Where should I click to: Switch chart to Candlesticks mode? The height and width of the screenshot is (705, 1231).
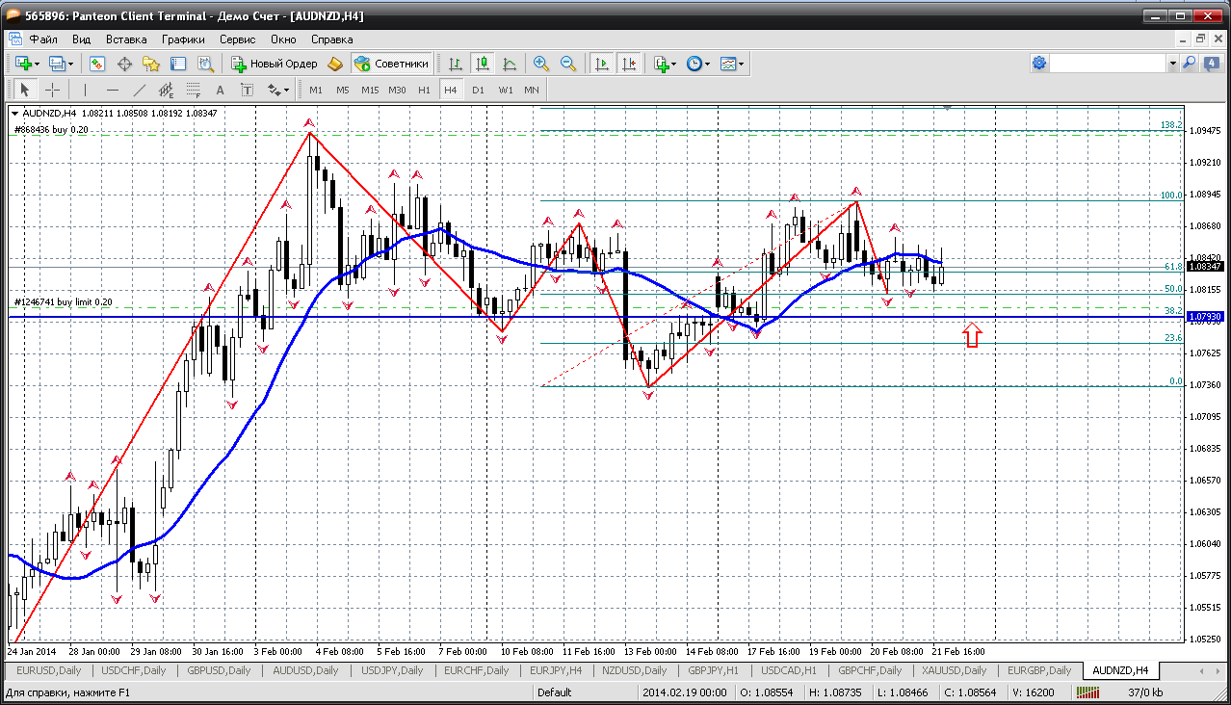(x=483, y=64)
